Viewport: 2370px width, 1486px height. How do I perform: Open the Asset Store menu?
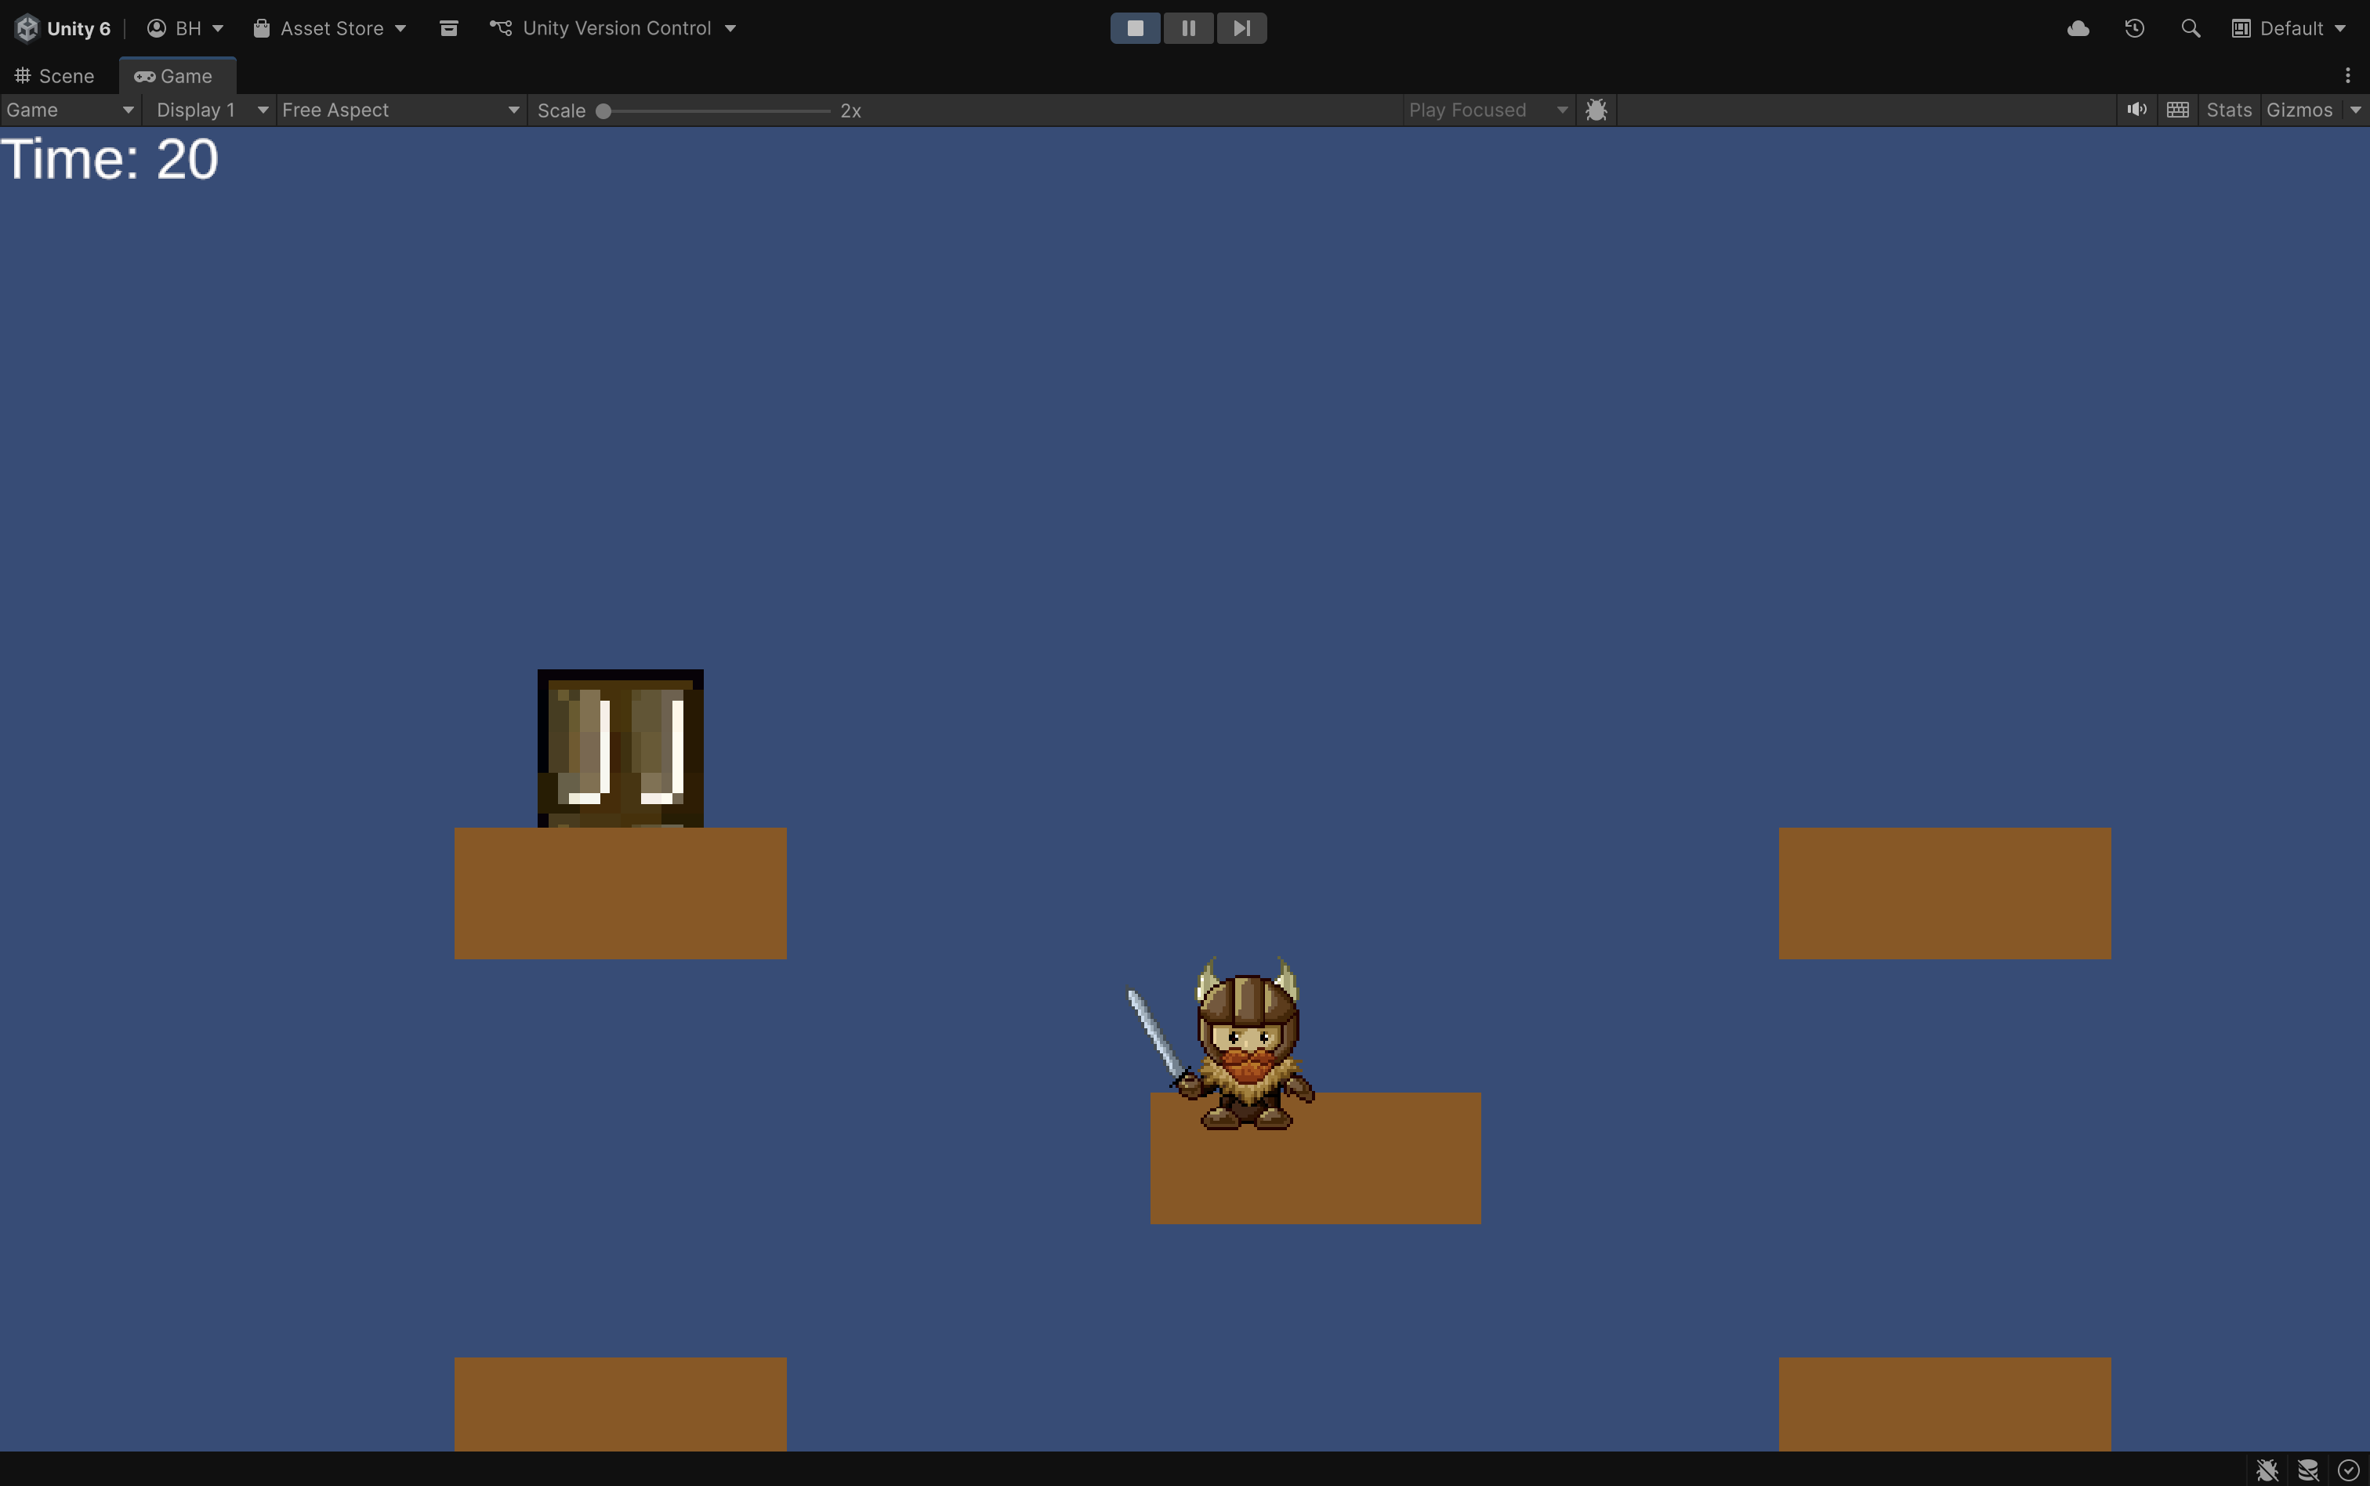click(330, 28)
